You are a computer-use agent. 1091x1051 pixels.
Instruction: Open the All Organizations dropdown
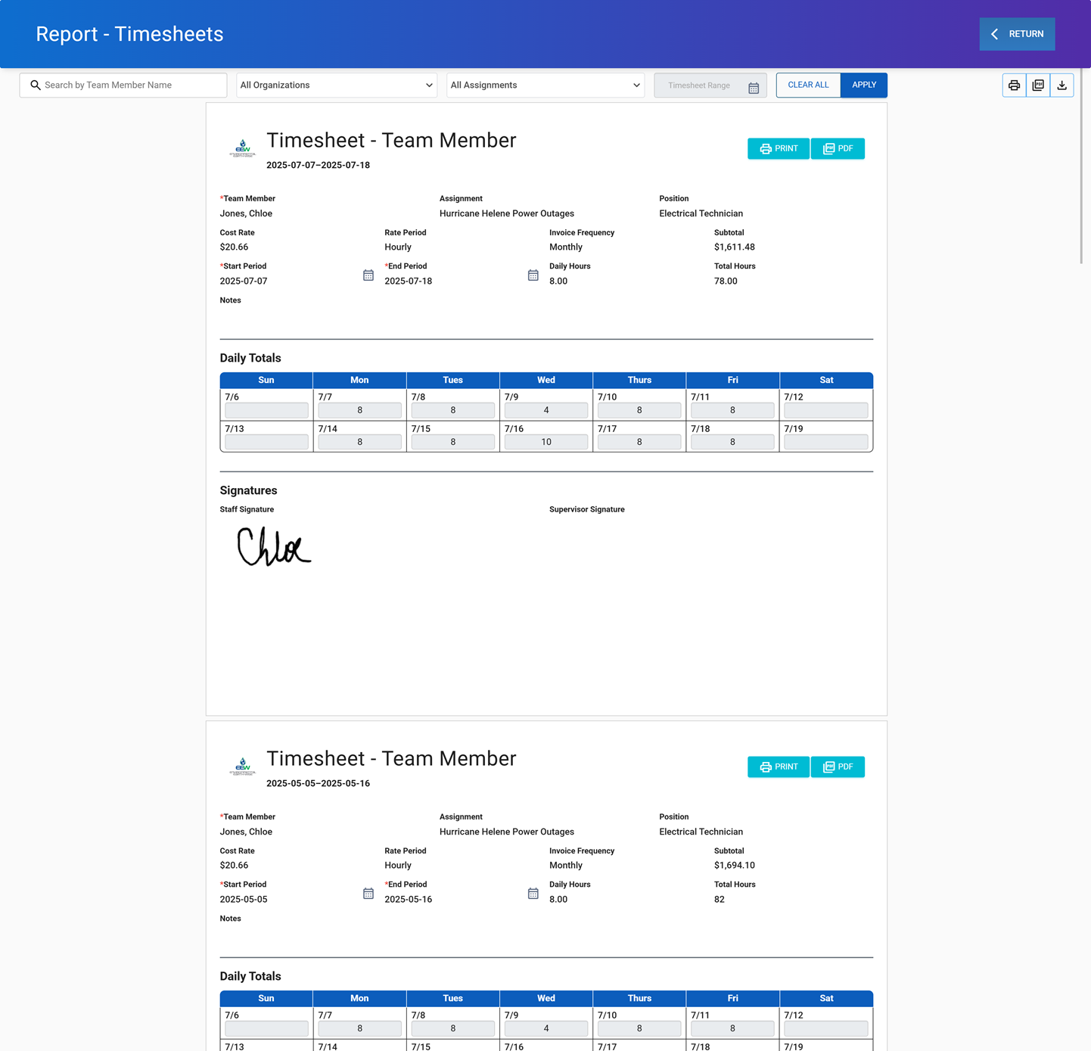(x=336, y=85)
